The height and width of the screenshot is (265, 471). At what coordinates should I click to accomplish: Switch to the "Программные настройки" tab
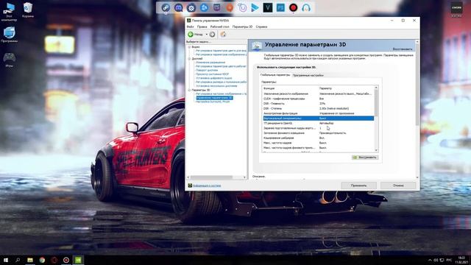pyautogui.click(x=308, y=75)
